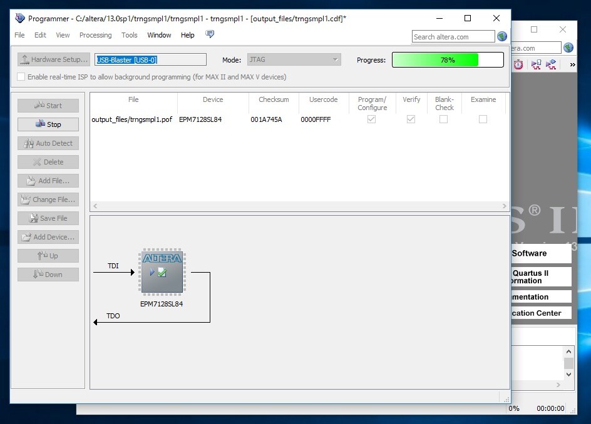Screen dimensions: 591x424
Task: Click the Hardware Setup button
Action: [54, 59]
